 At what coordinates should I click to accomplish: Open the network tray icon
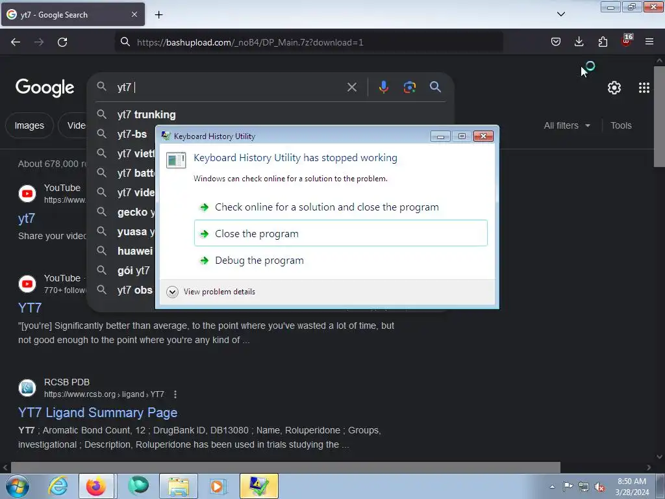pyautogui.click(x=584, y=487)
